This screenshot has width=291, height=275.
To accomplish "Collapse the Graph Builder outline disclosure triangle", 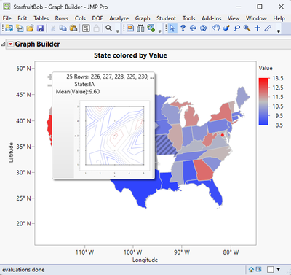I will (x=3, y=44).
